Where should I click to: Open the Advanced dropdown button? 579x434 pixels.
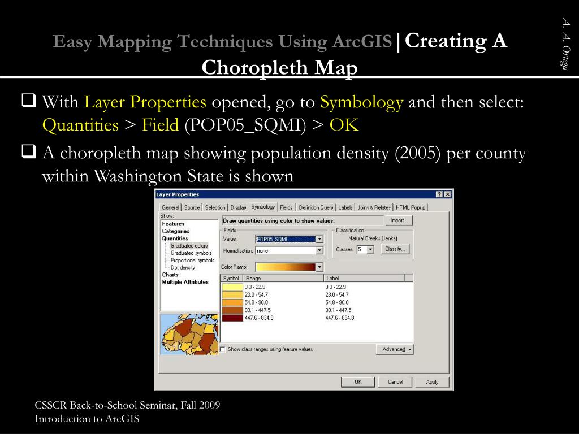point(395,349)
